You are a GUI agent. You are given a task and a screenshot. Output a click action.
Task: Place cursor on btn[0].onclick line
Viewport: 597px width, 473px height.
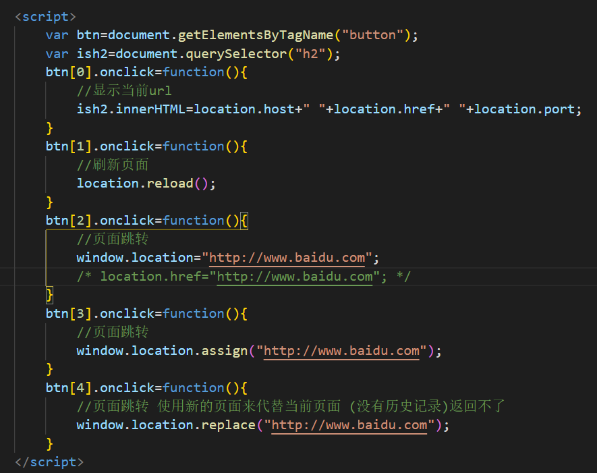click(146, 72)
